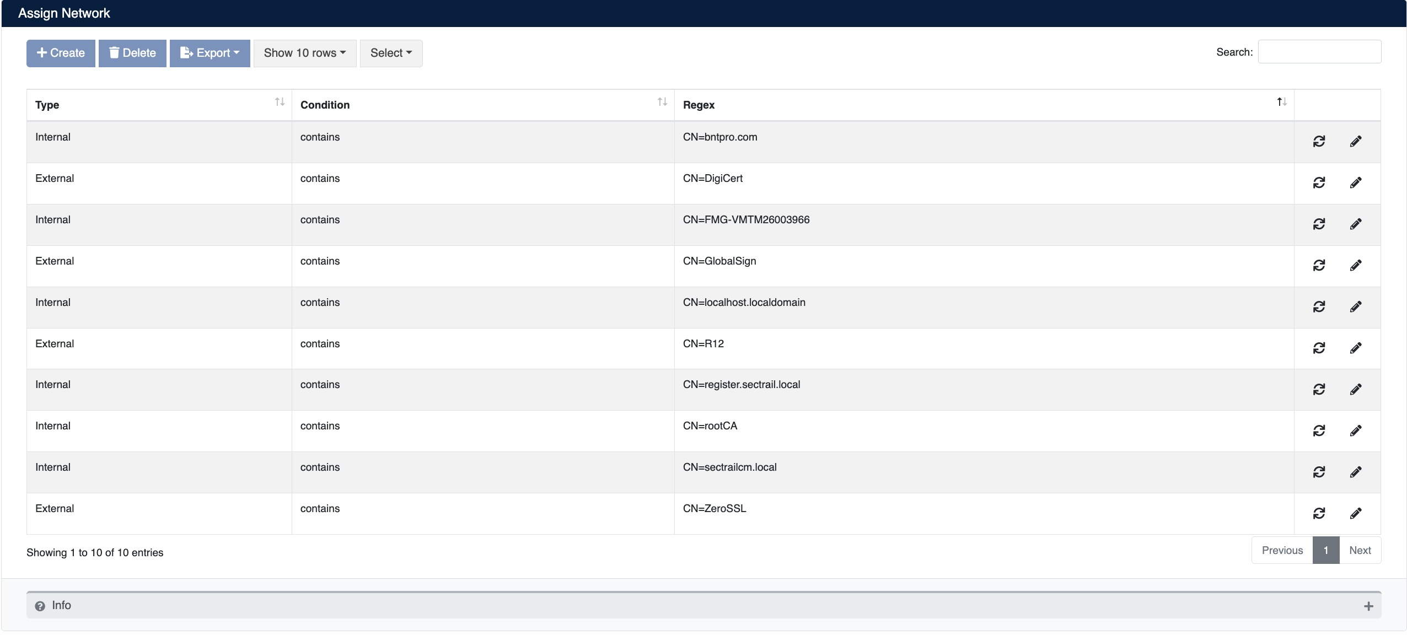Sort table by Condition column
The width and height of the screenshot is (1407, 635).
click(x=483, y=105)
